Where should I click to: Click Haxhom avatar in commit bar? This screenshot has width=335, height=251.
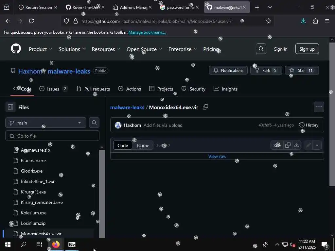click(118, 125)
